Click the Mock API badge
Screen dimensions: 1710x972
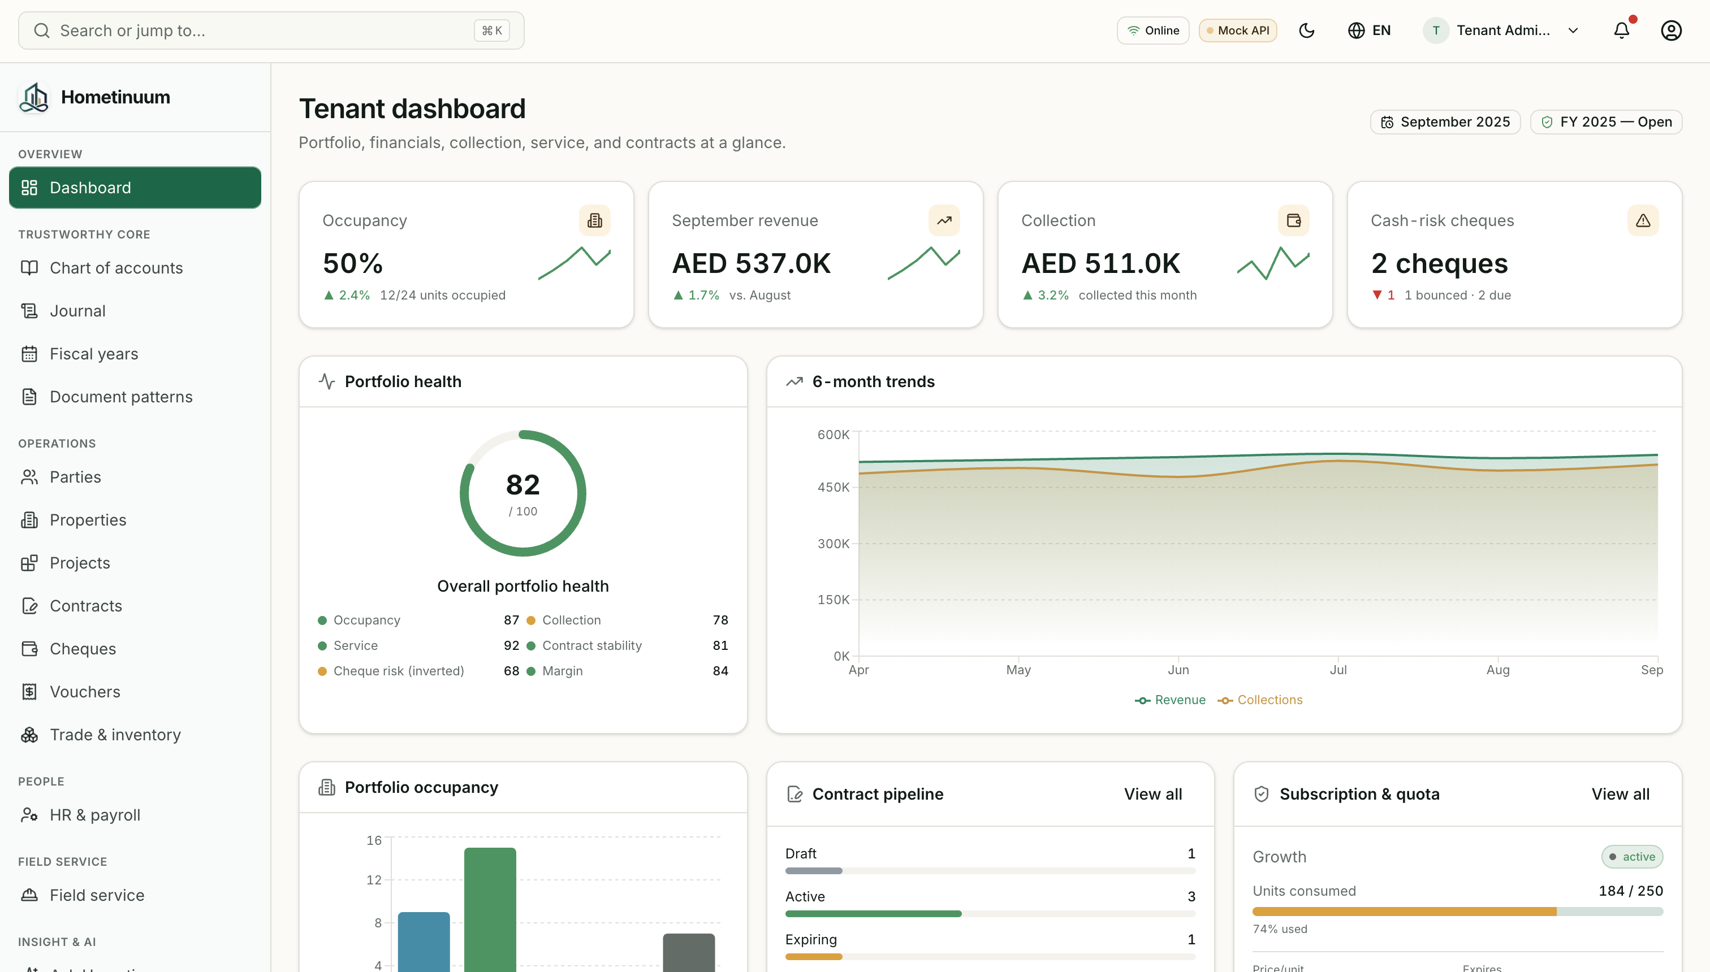point(1238,31)
